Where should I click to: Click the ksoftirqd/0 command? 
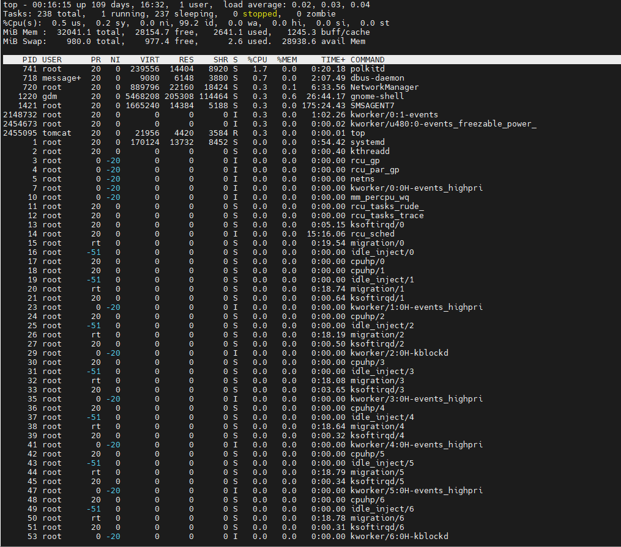(x=377, y=225)
